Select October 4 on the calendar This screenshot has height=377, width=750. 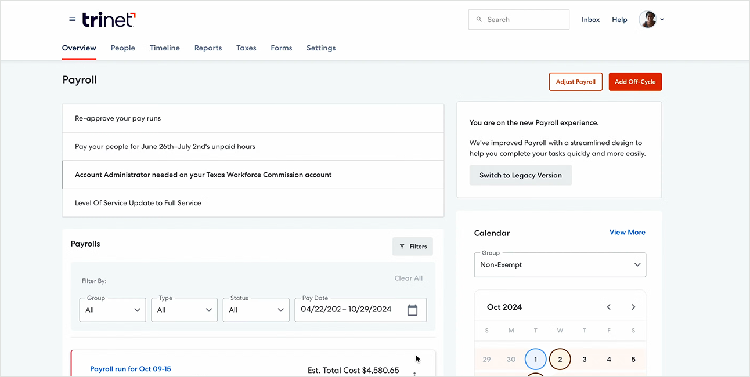(x=609, y=360)
